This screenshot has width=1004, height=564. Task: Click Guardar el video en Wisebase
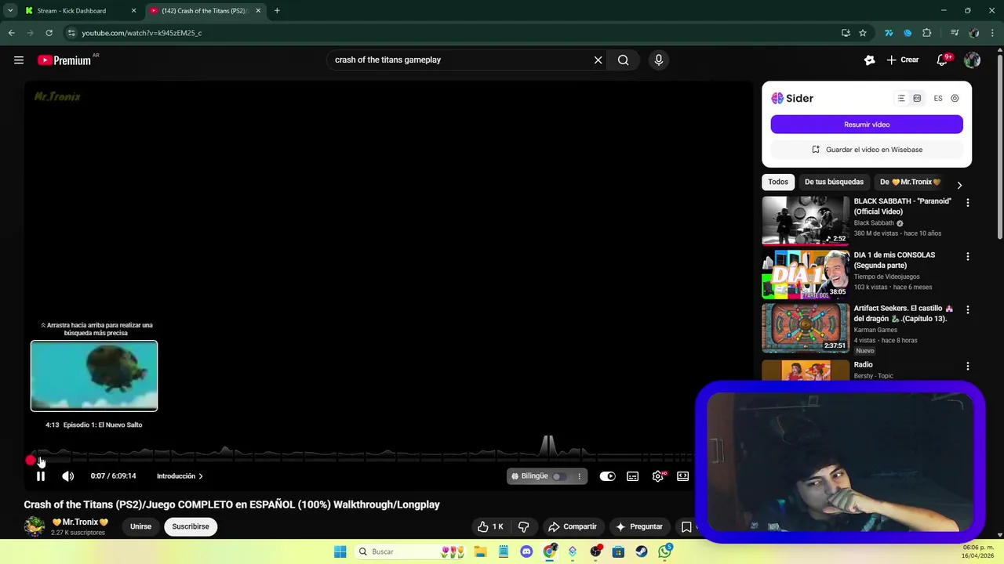(x=867, y=150)
